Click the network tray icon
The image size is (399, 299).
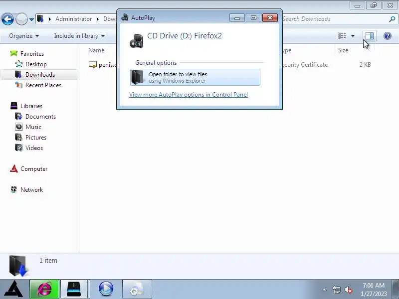(336, 290)
